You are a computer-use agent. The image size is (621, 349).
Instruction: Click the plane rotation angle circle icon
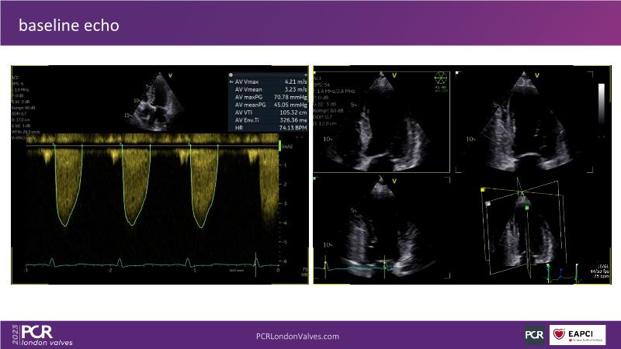(x=441, y=79)
